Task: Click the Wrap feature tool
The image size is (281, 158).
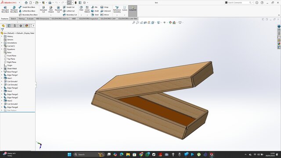Action: pos(104,7)
